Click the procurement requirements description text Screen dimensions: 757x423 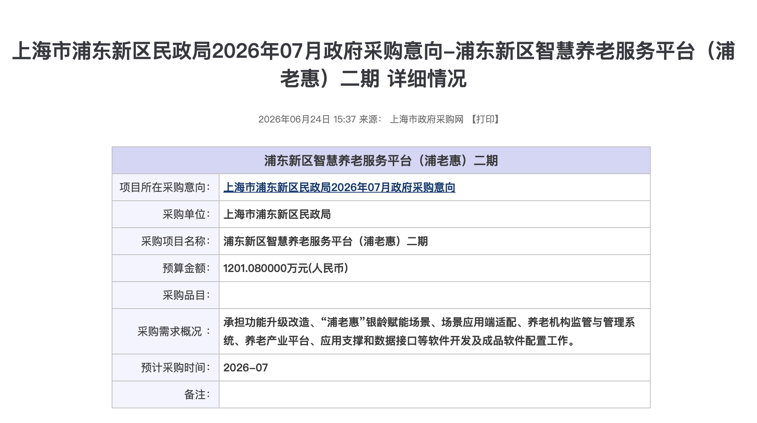(x=429, y=331)
